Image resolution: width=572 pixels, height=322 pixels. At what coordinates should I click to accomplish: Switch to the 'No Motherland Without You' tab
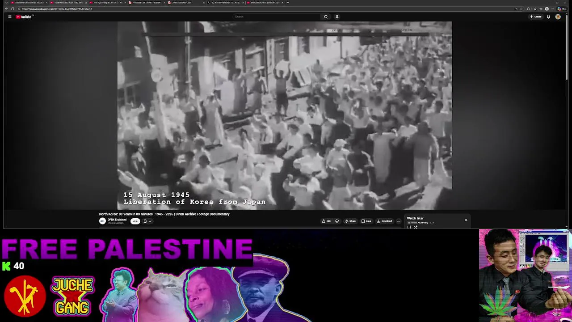pyautogui.click(x=29, y=3)
